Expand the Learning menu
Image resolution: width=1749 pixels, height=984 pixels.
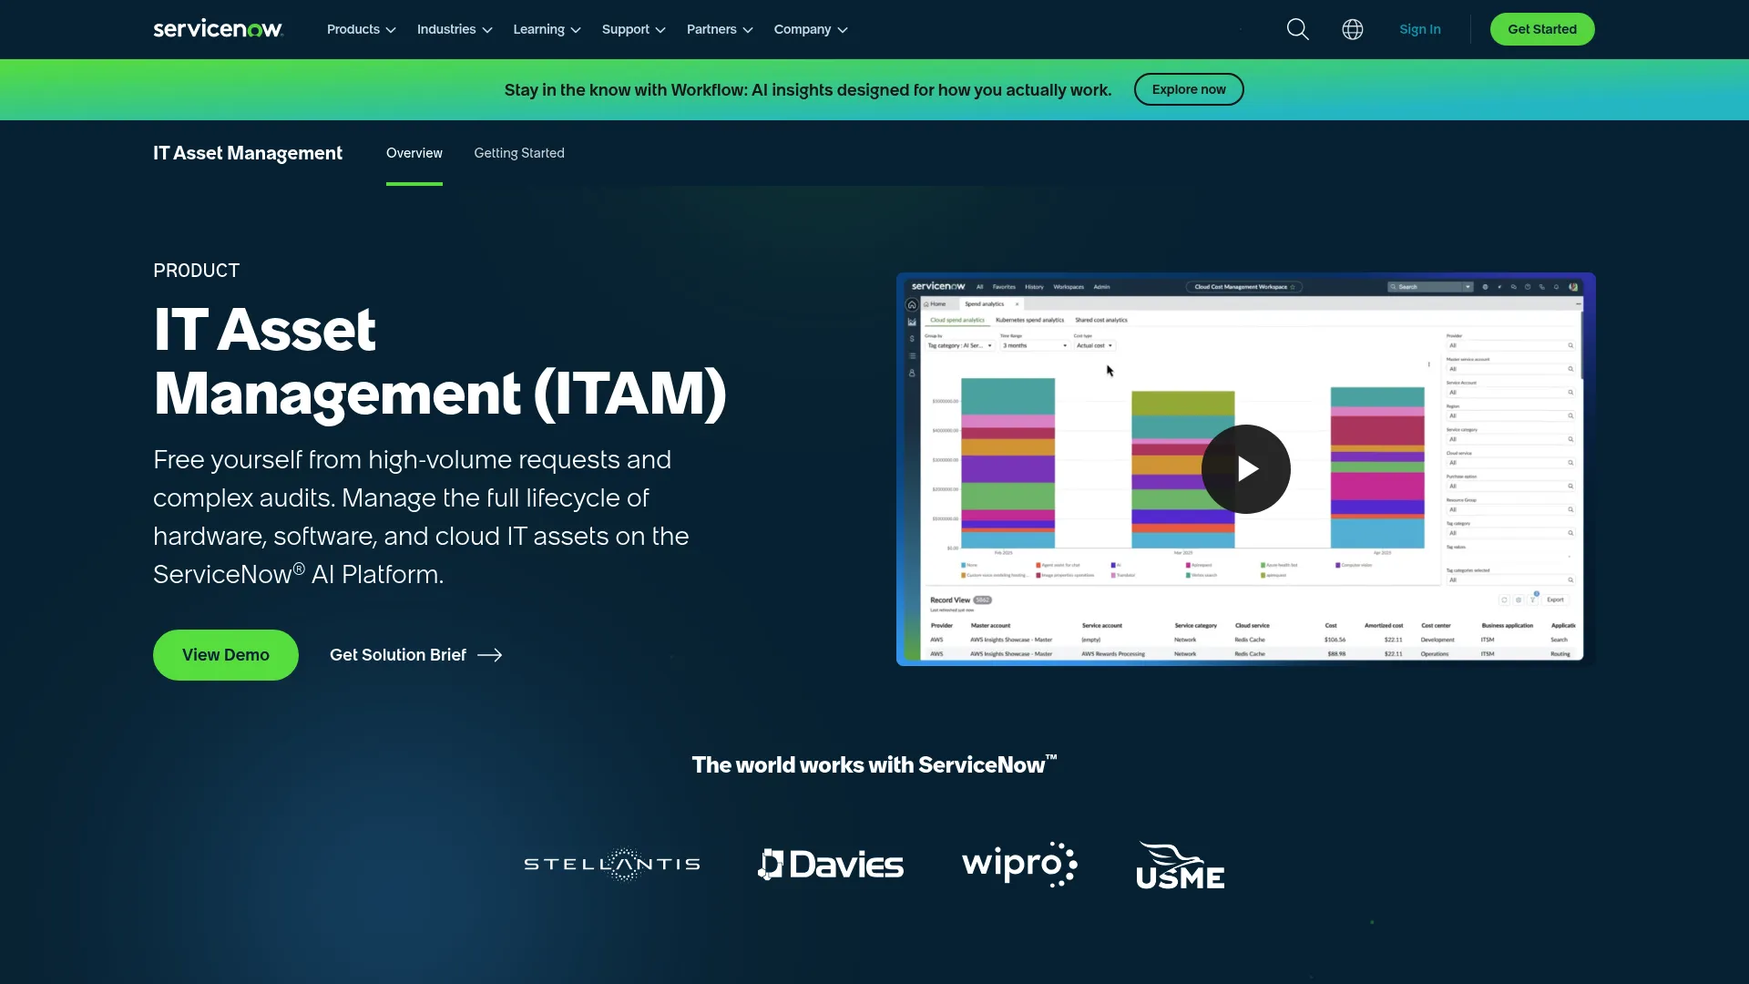[547, 29]
